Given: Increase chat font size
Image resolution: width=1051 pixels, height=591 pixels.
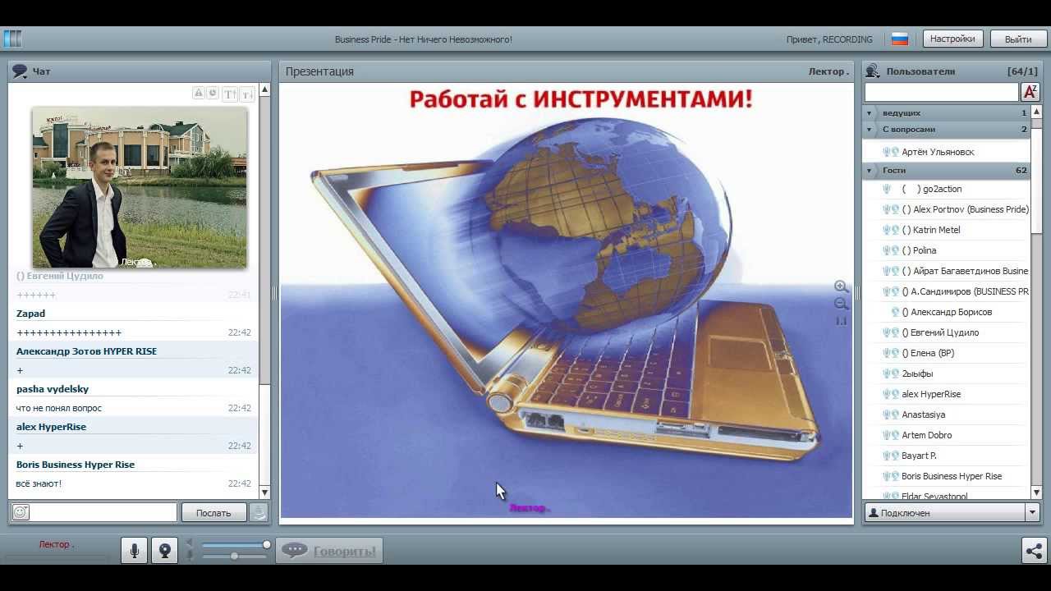Looking at the screenshot, I should pyautogui.click(x=230, y=94).
